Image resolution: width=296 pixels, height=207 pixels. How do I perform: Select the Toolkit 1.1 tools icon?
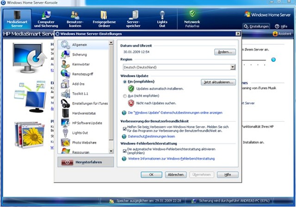(x=65, y=94)
